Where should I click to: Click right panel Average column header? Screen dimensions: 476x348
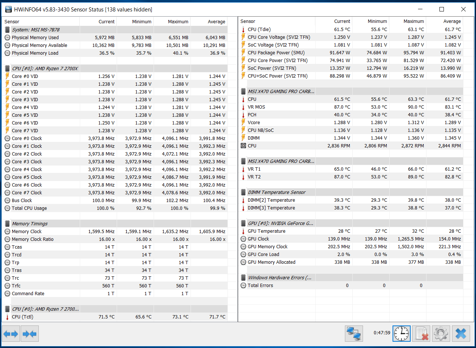pos(445,21)
